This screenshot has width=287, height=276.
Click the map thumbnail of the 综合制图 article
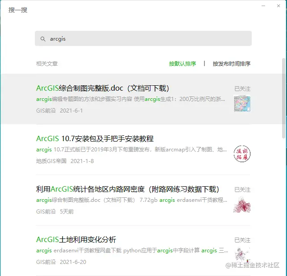tap(242, 103)
